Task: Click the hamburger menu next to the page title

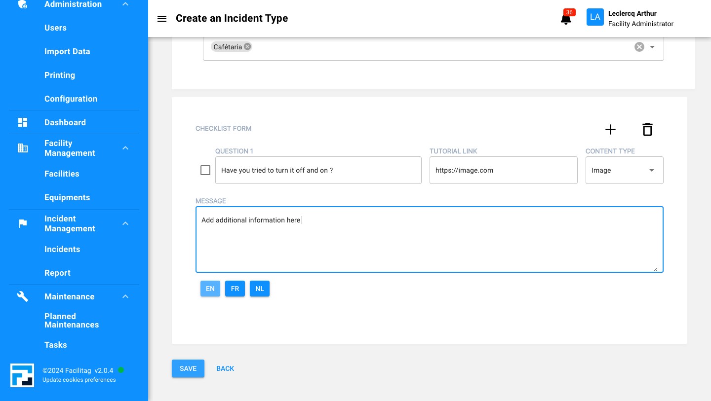Action: click(x=162, y=19)
